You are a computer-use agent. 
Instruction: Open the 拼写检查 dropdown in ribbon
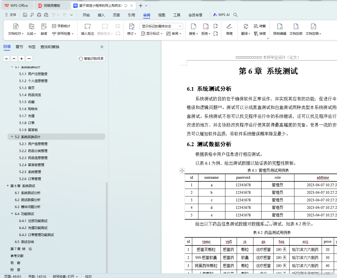63,34
